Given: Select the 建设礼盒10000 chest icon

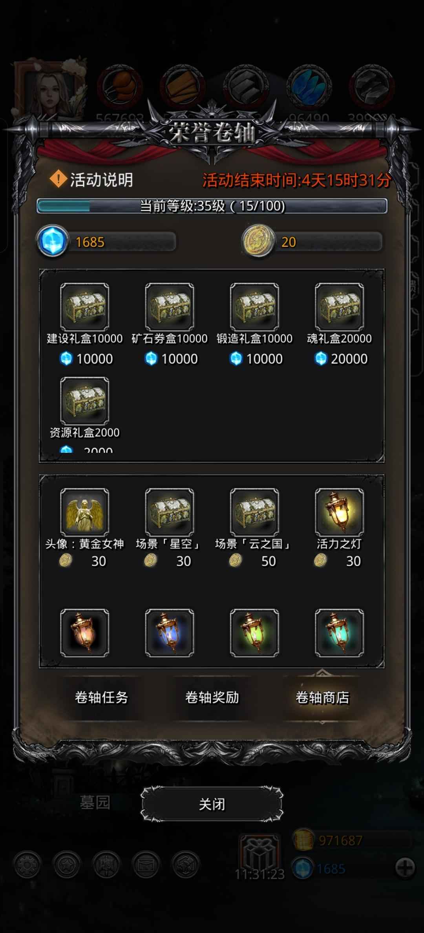Looking at the screenshot, I should (x=84, y=307).
